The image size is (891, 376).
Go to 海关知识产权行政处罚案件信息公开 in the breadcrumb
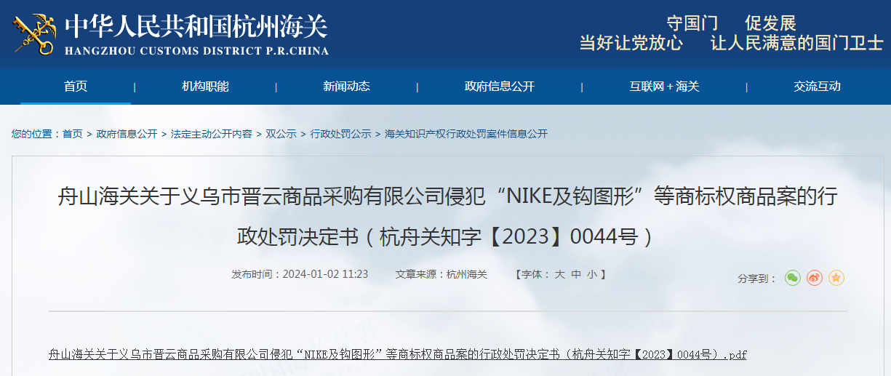point(466,134)
